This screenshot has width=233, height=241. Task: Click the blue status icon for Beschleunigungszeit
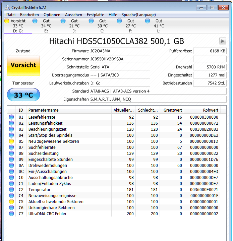point(11,129)
